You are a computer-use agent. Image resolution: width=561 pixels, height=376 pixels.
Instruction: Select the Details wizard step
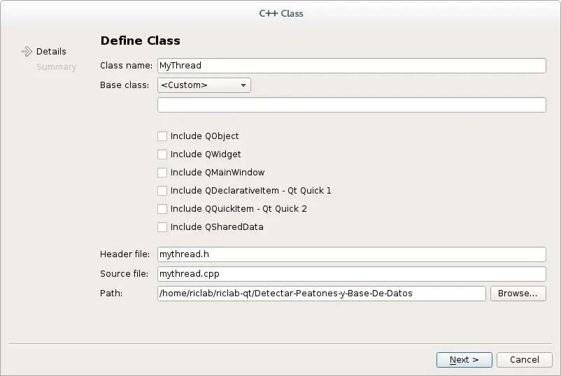[51, 51]
